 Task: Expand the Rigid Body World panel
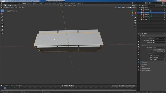click(x=146, y=68)
